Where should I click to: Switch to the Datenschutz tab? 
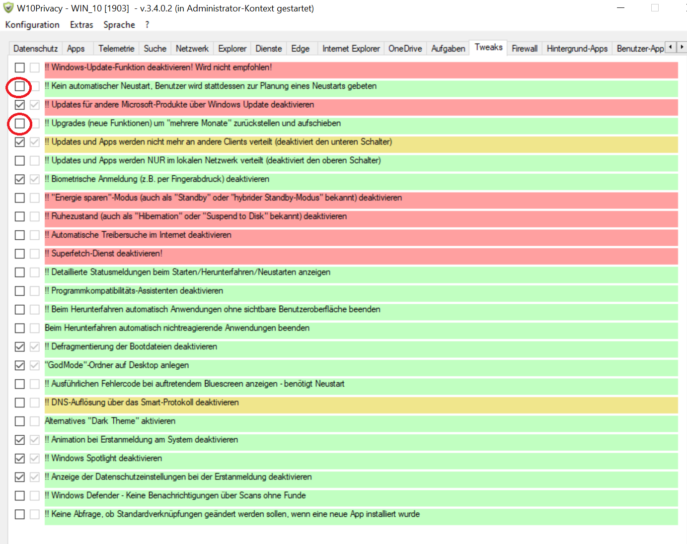(x=35, y=49)
